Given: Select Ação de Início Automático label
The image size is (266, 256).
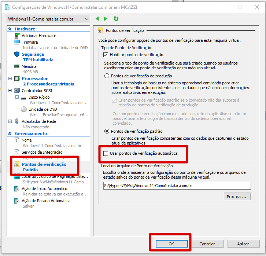Looking at the screenshot, I should [44, 189].
